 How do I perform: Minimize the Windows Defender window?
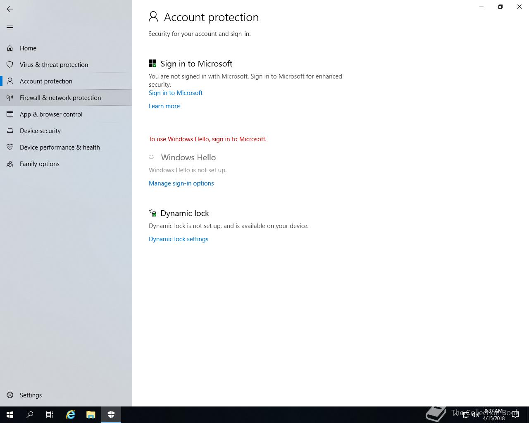481,7
